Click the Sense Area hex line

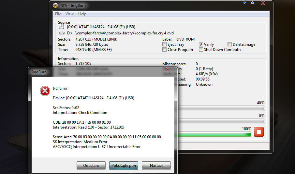point(107,137)
